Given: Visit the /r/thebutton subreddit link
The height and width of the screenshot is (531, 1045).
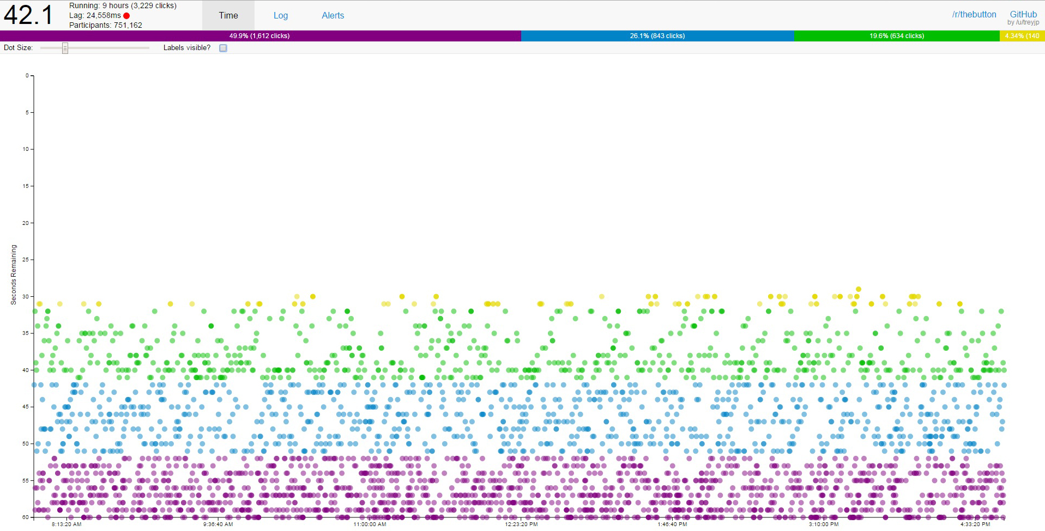Looking at the screenshot, I should (x=974, y=14).
